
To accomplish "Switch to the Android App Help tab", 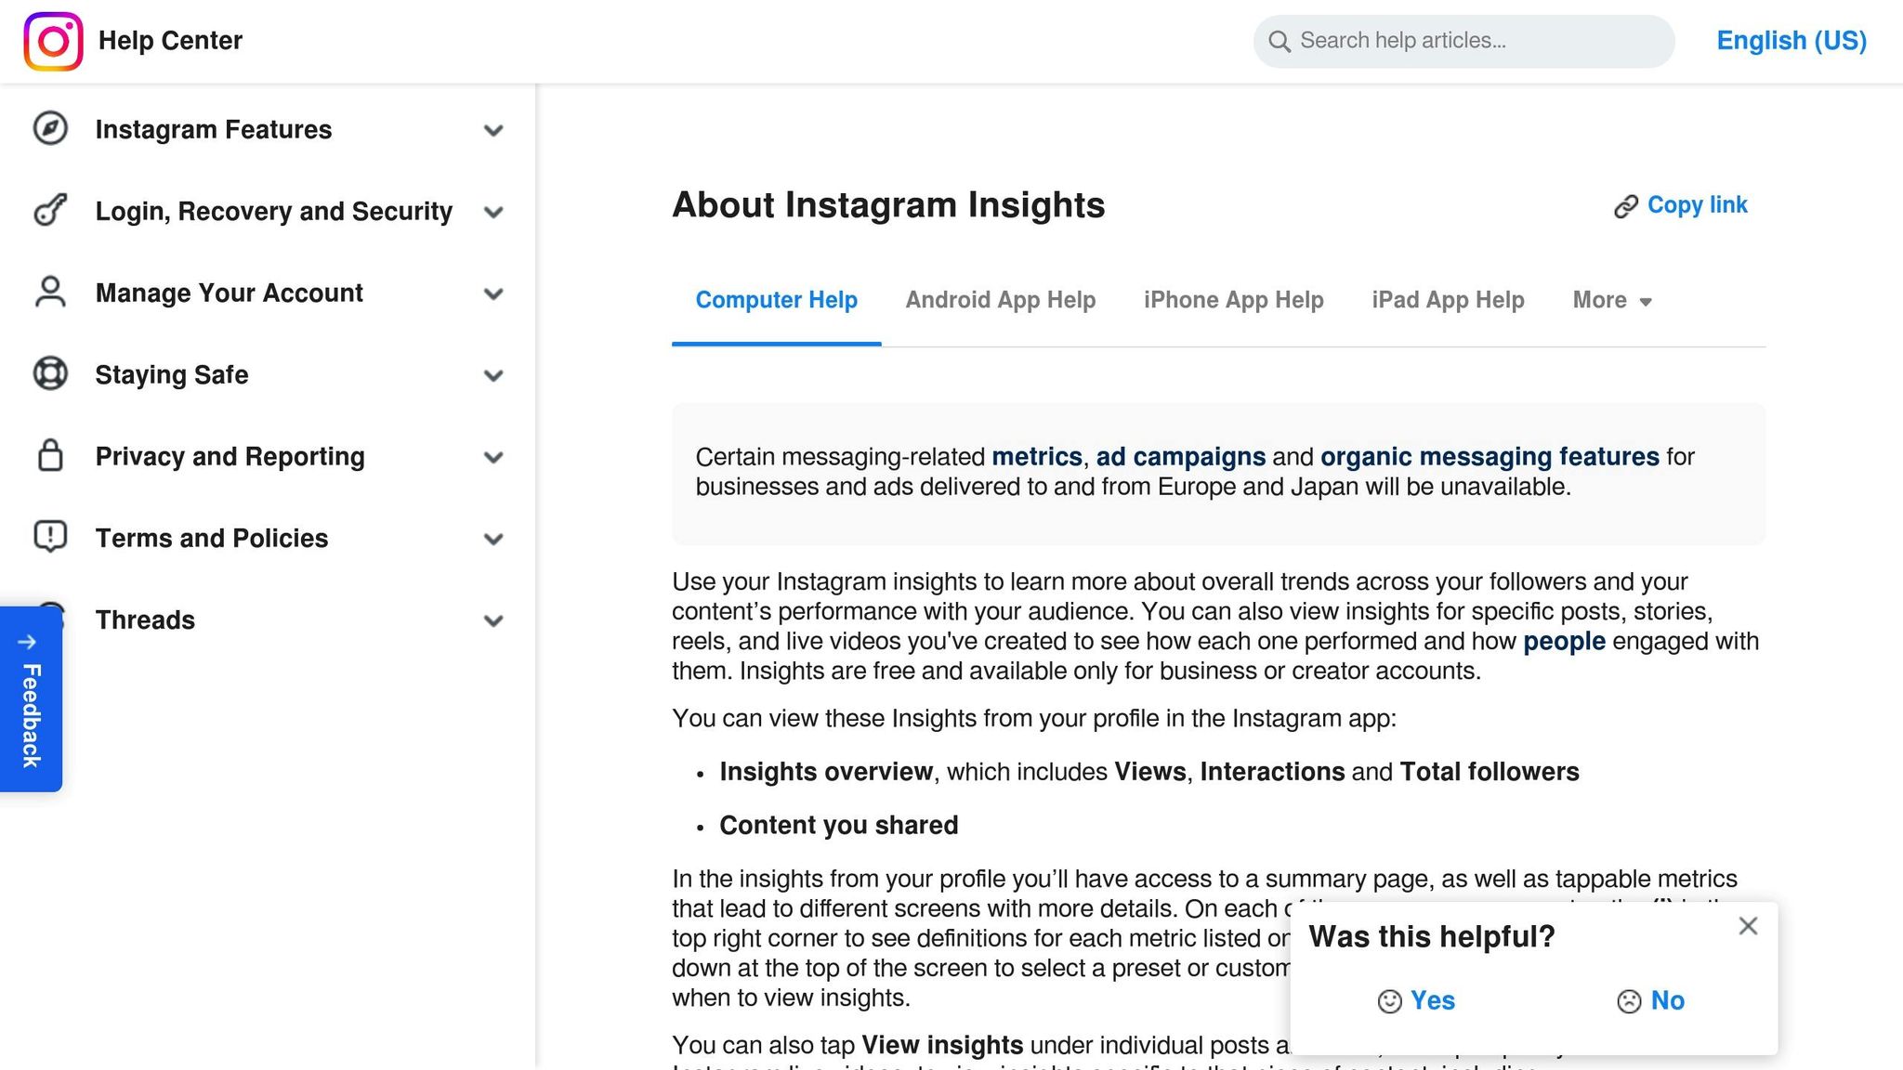I will [x=1000, y=300].
